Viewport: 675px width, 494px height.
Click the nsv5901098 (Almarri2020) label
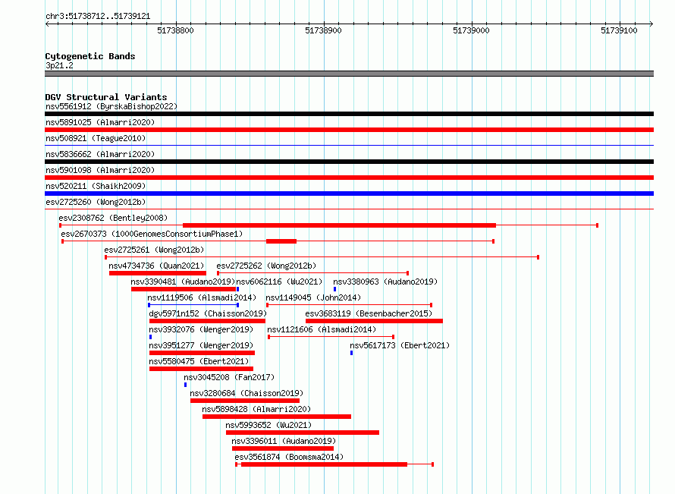(x=100, y=170)
